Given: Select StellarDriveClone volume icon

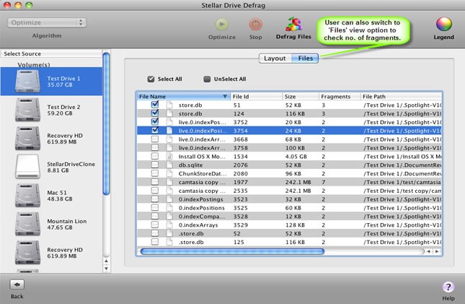Looking at the screenshot, I should tap(27, 166).
